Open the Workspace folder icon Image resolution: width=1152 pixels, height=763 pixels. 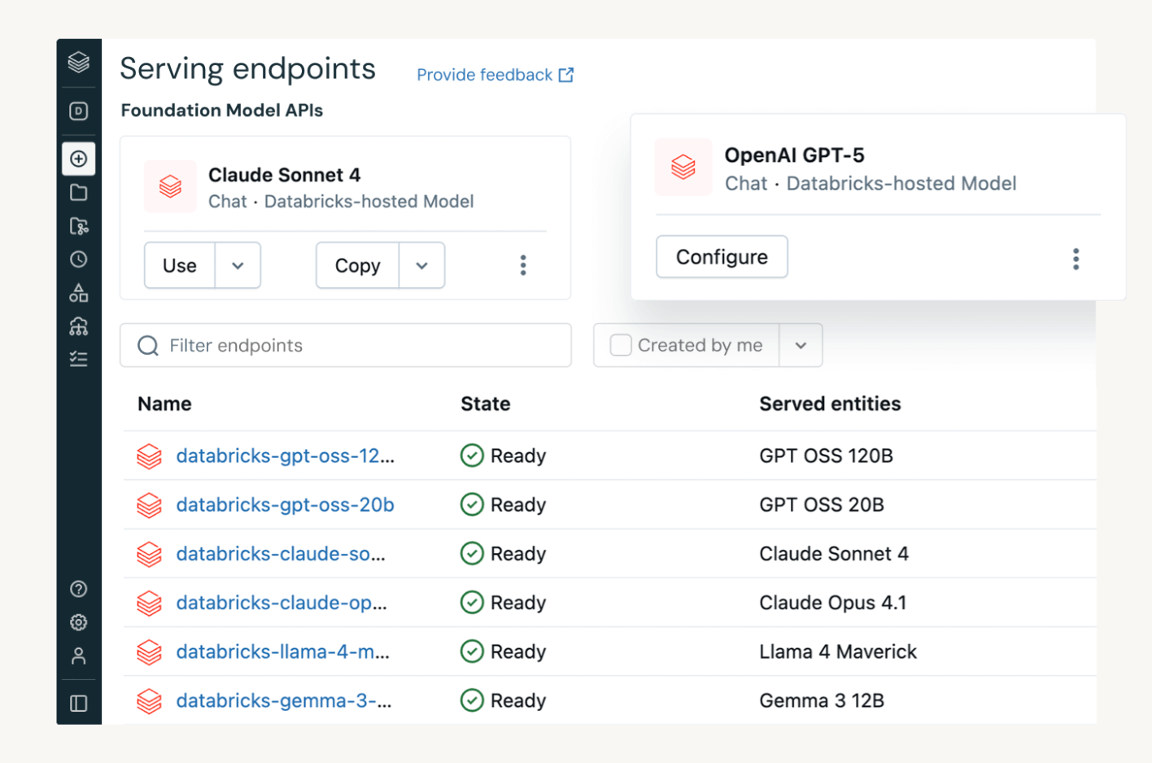[x=79, y=193]
